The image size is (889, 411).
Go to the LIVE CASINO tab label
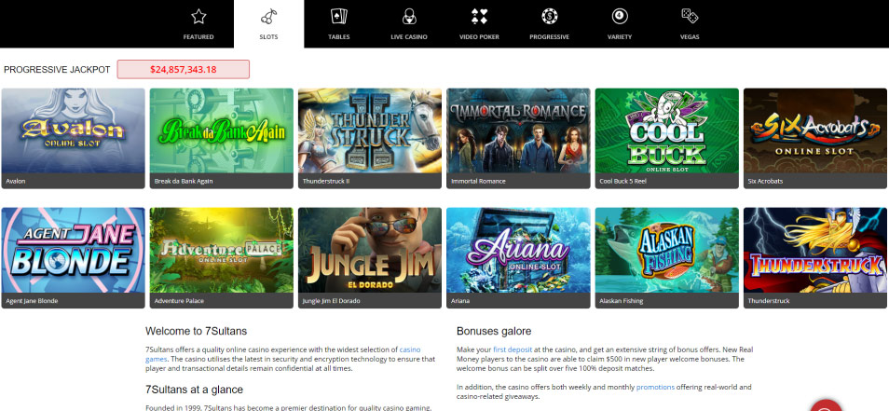[x=409, y=37]
